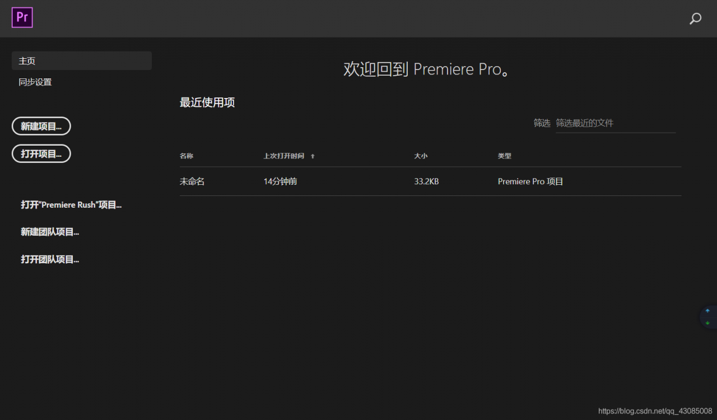Viewport: 717px width, 420px height.
Task: Open the search magnifier icon
Action: click(695, 18)
